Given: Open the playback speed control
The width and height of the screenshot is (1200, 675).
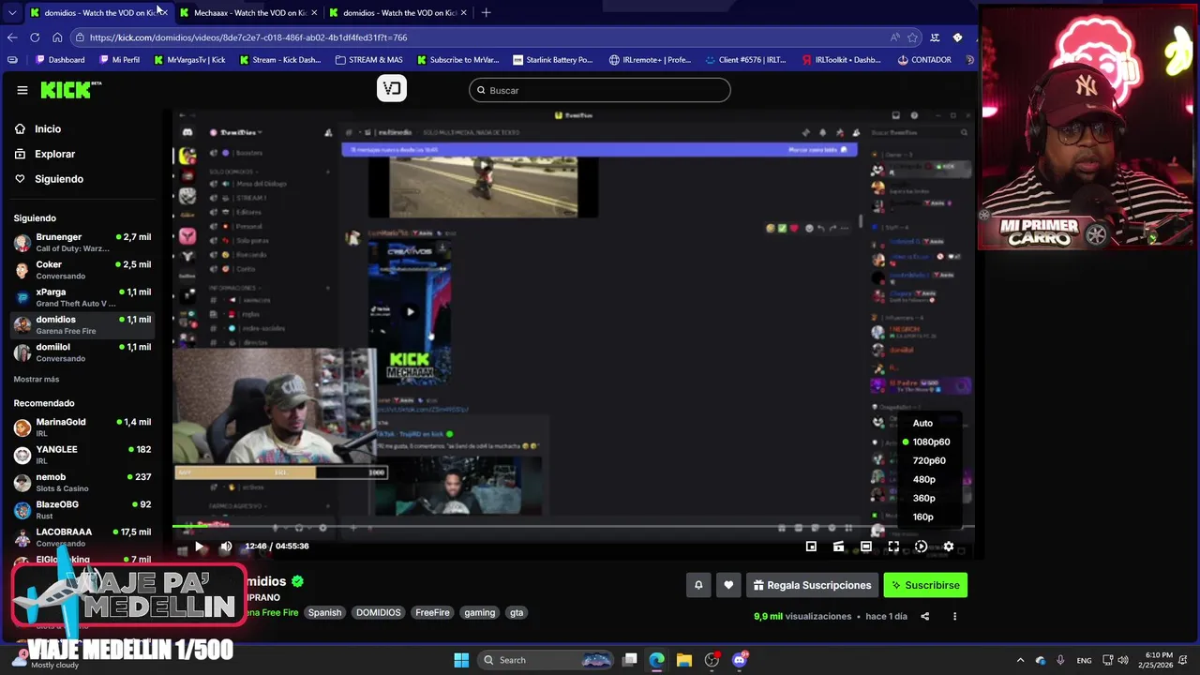Looking at the screenshot, I should (921, 547).
